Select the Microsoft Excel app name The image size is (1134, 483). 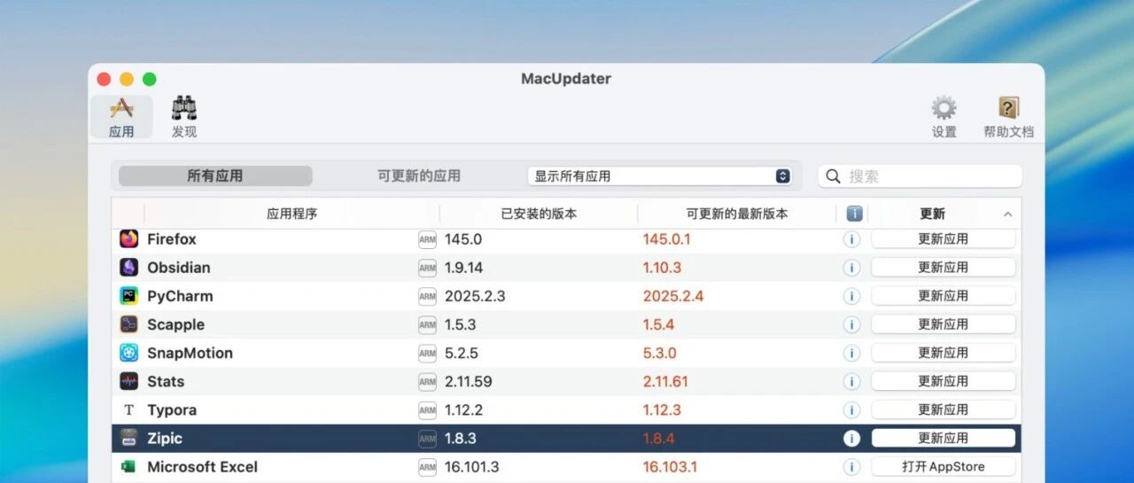coord(202,466)
